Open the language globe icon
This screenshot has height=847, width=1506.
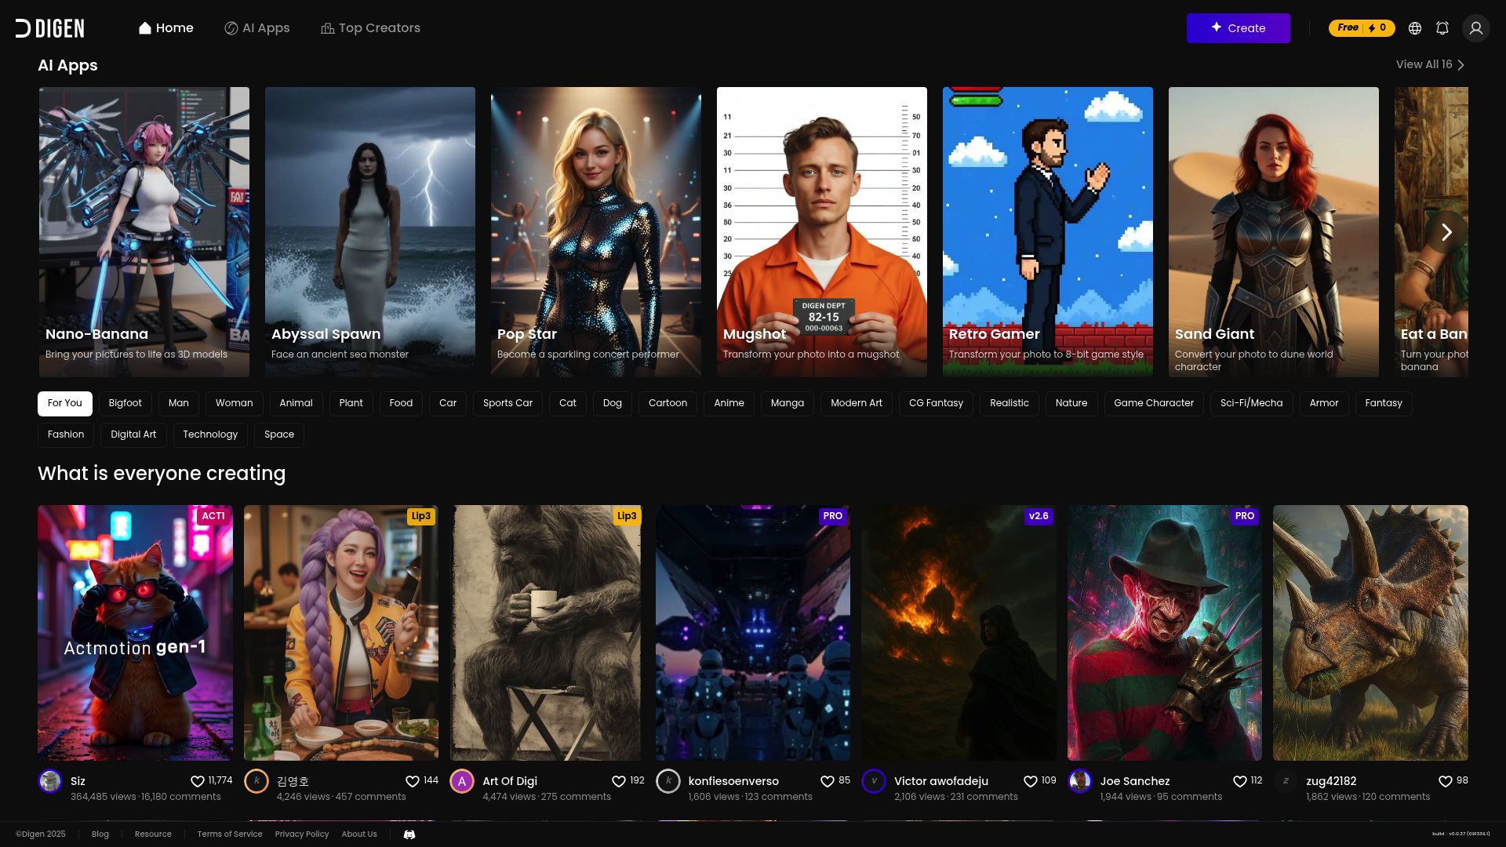pyautogui.click(x=1414, y=28)
